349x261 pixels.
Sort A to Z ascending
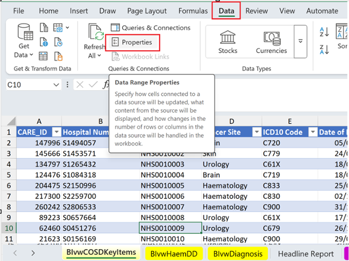click(324, 32)
